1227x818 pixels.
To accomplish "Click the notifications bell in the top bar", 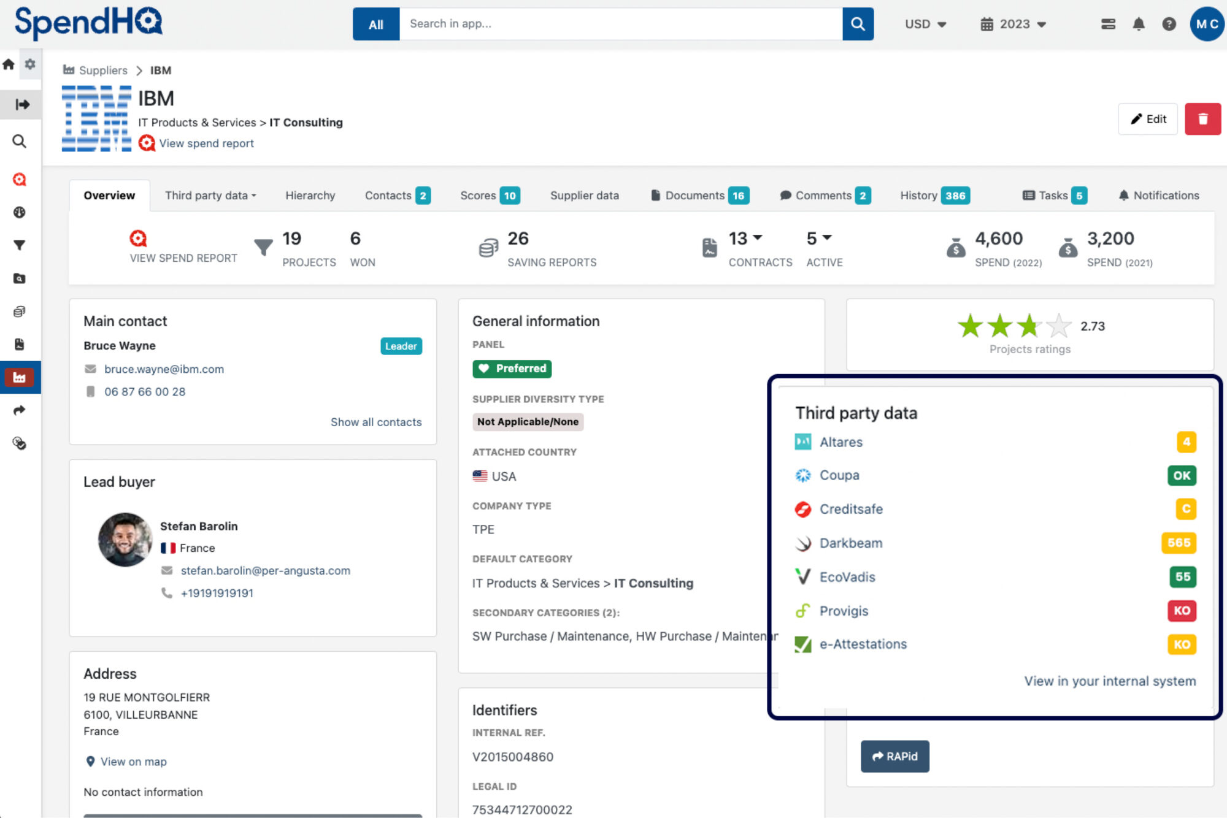I will [1139, 24].
